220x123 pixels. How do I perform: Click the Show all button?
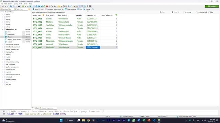point(176,12)
